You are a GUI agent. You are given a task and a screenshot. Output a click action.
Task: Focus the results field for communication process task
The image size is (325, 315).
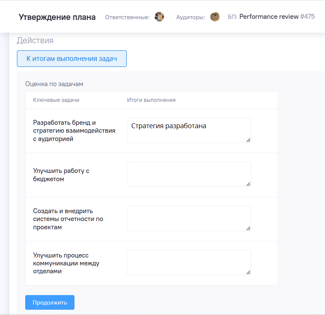pyautogui.click(x=189, y=262)
